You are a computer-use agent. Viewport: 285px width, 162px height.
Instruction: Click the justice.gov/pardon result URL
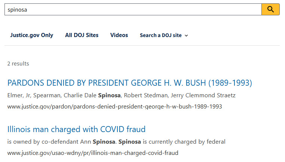(x=114, y=106)
